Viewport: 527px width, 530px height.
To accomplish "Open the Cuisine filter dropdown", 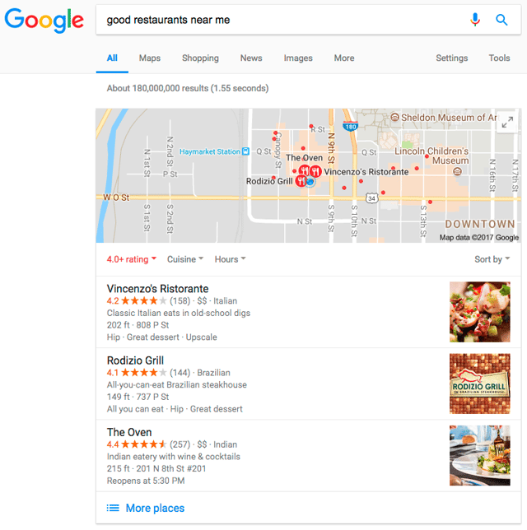I will click(x=185, y=259).
